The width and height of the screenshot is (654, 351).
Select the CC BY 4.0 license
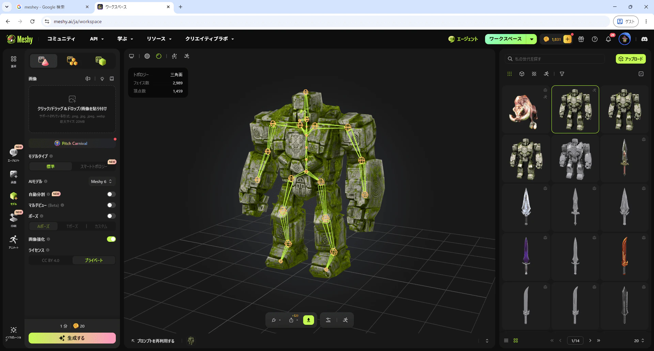[50, 261]
